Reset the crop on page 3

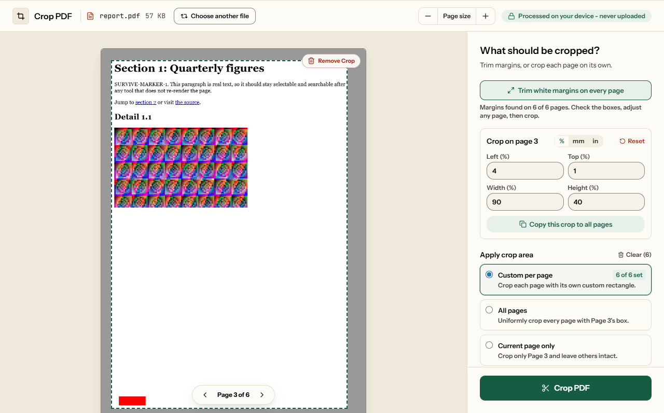(x=632, y=141)
